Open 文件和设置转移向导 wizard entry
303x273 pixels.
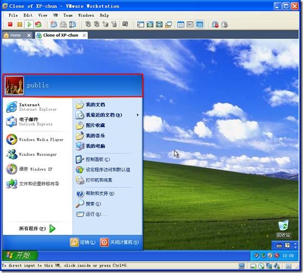tap(37, 183)
